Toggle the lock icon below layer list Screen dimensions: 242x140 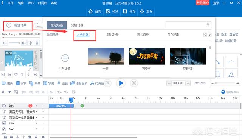pyautogui.click(x=36, y=137)
